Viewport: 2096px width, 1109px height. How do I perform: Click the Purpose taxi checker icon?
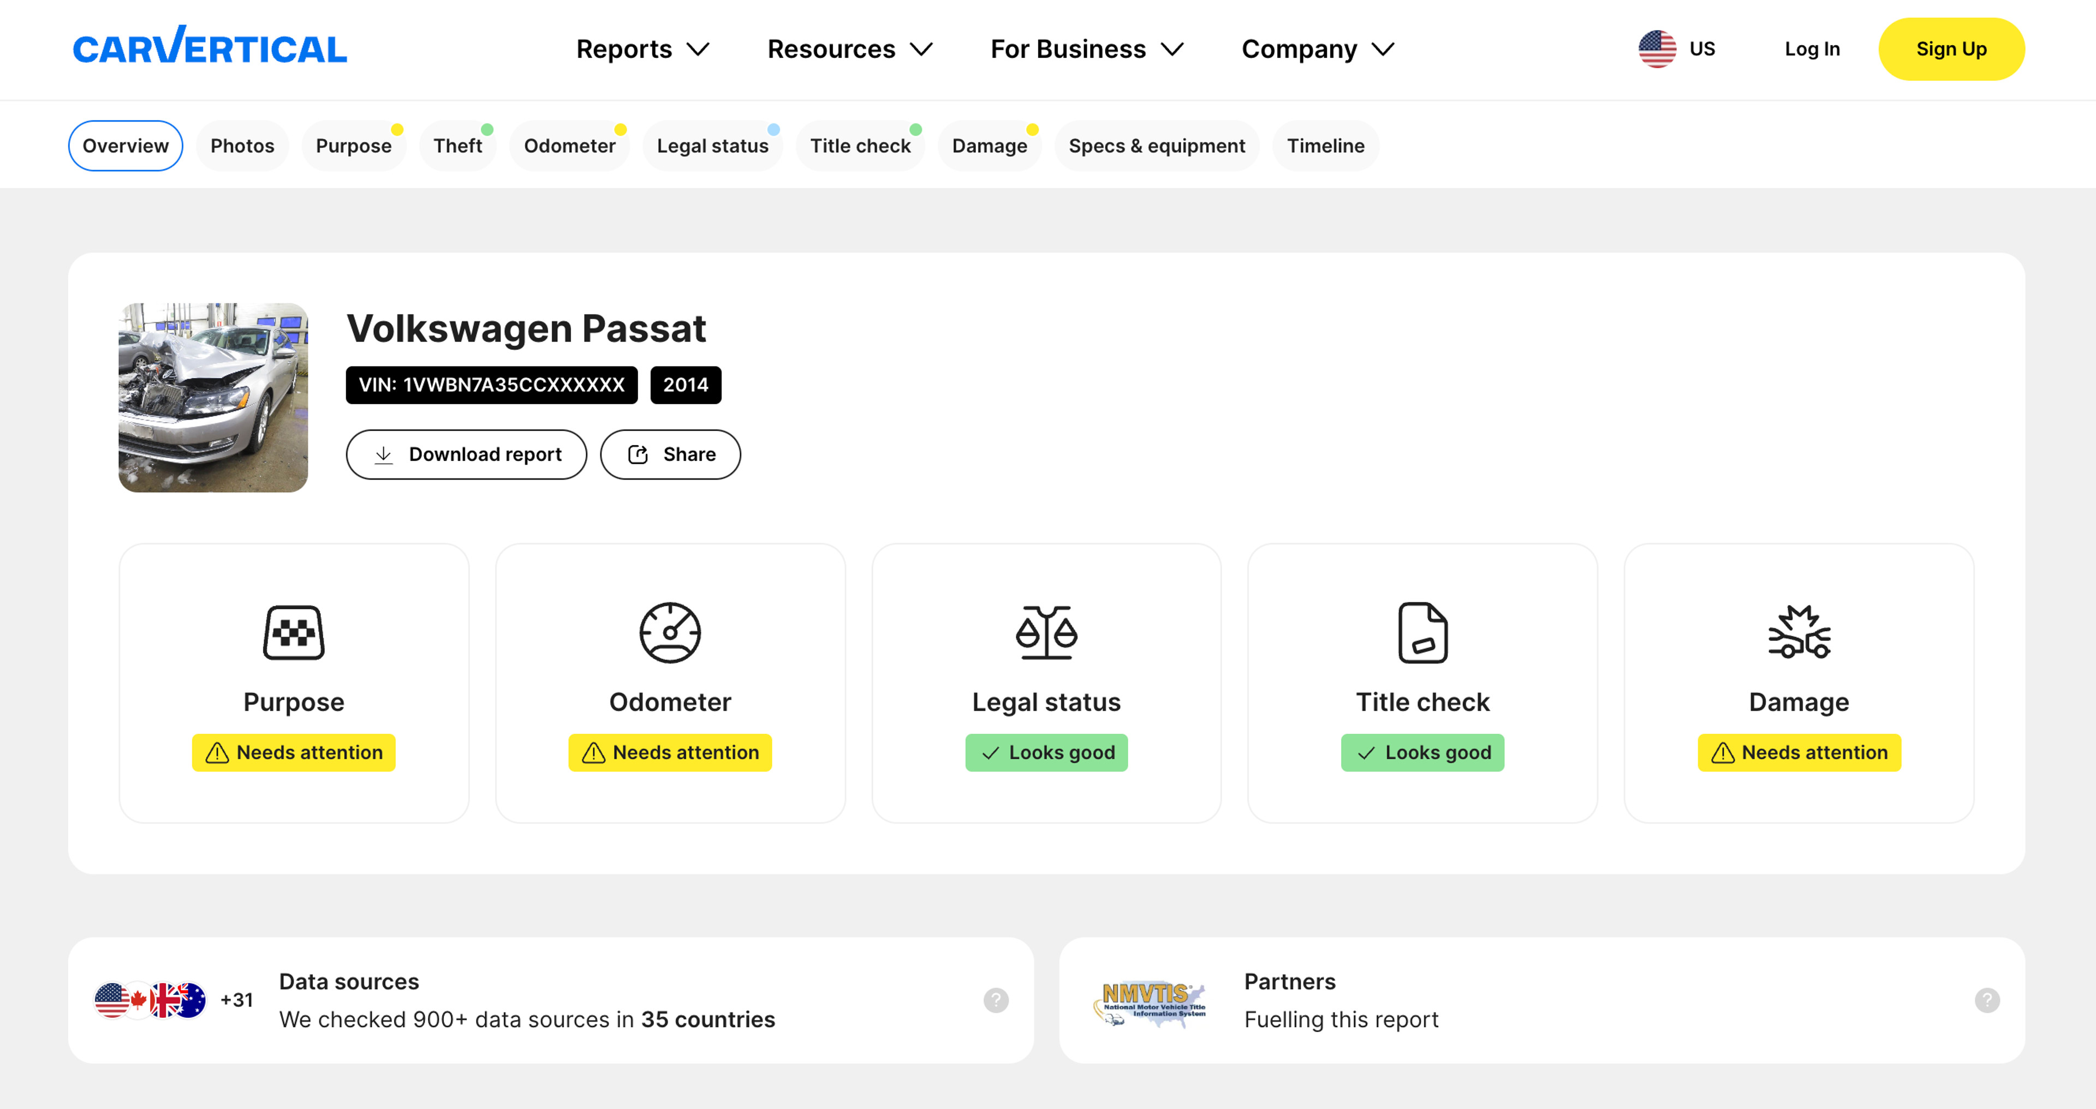coord(294,633)
